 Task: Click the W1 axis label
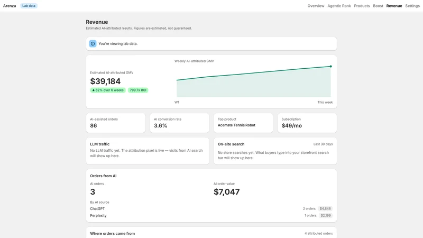tap(177, 102)
